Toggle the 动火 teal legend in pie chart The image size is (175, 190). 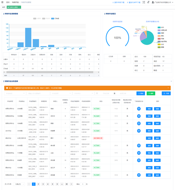pos(161,27)
